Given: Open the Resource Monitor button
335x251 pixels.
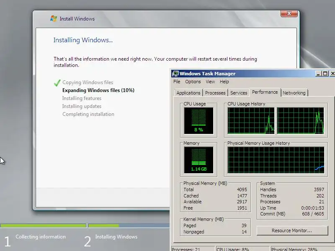Looking at the screenshot, I should click(x=292, y=231).
